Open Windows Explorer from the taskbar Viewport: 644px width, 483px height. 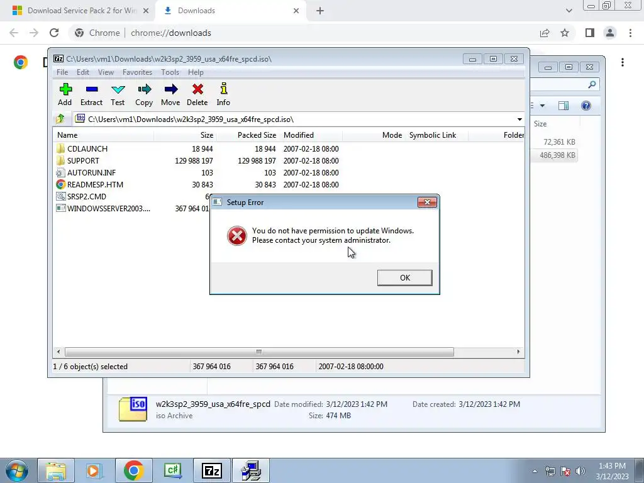[56, 470]
